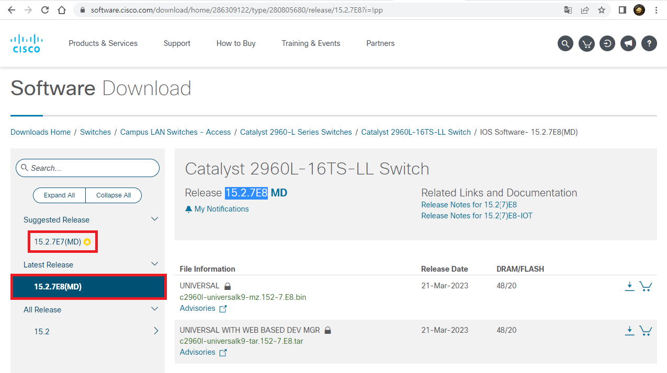Click the Release Date column header
The image size is (667, 373).
(x=445, y=269)
